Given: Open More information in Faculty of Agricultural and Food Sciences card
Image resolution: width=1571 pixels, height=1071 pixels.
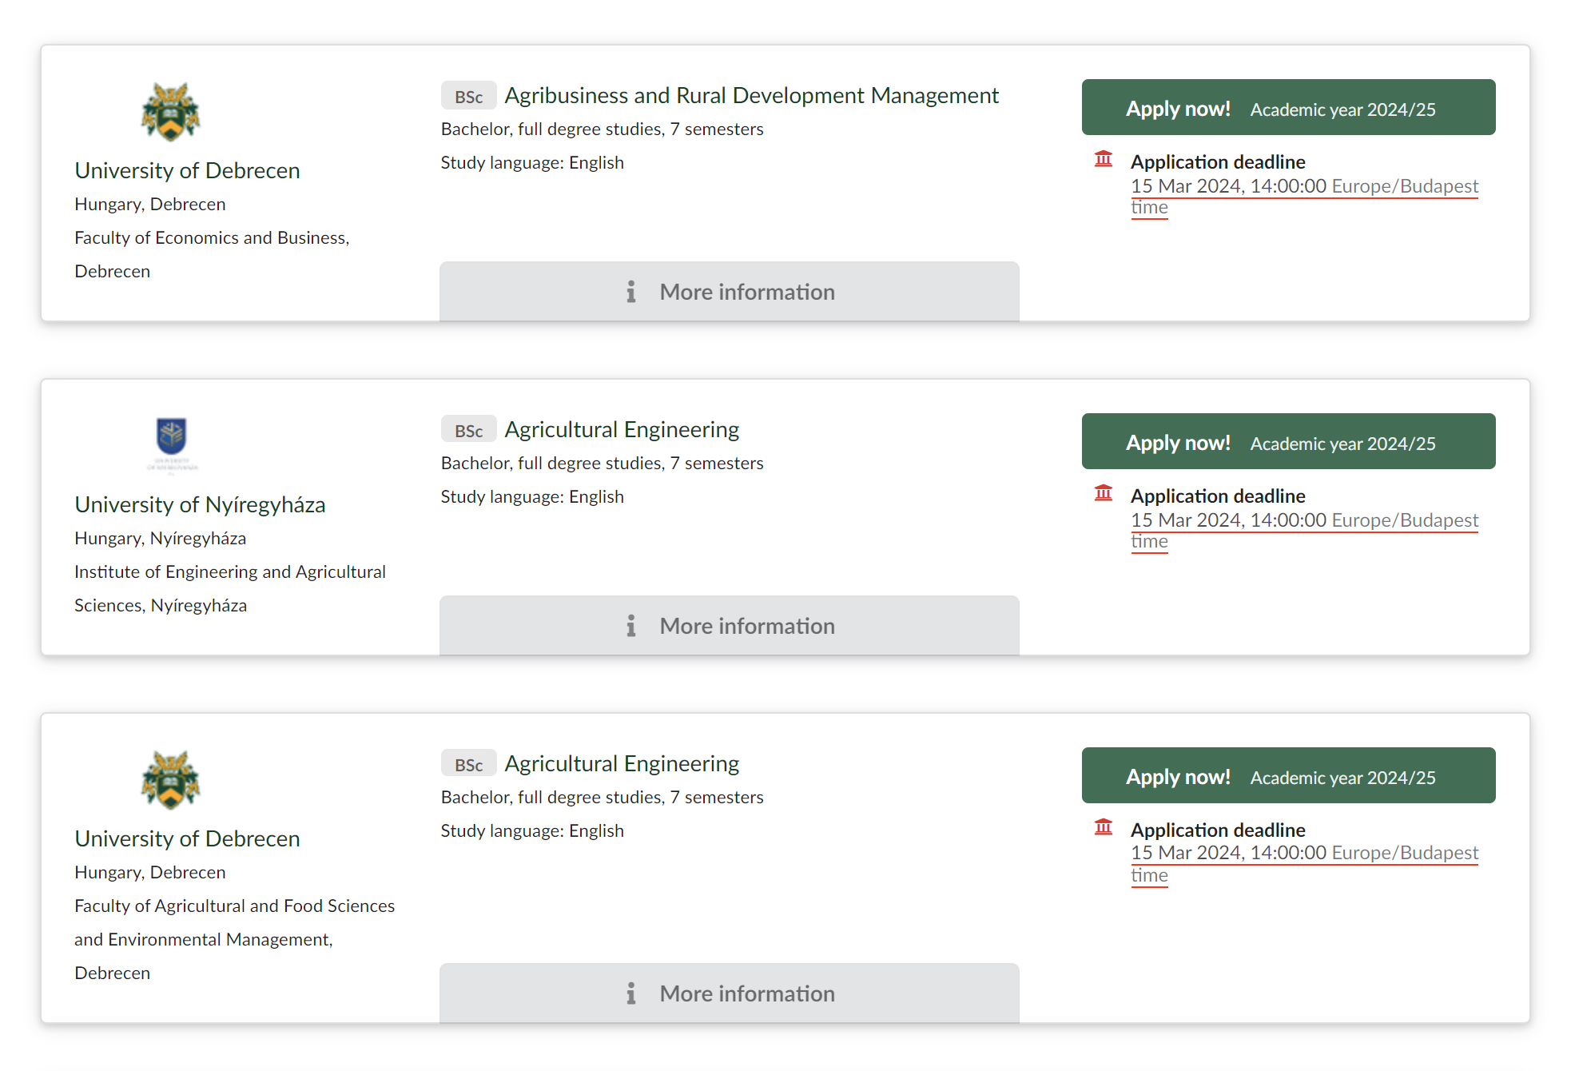Looking at the screenshot, I should pos(730,993).
